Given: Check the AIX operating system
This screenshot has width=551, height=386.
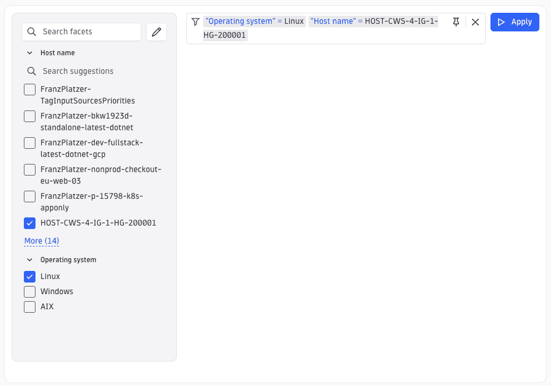Looking at the screenshot, I should click(x=30, y=307).
